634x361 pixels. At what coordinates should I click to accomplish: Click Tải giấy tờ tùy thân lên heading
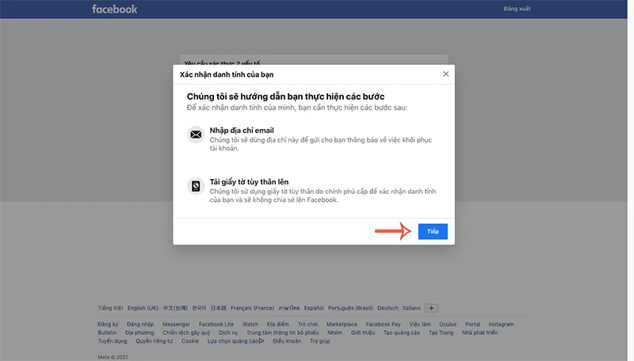tap(249, 182)
